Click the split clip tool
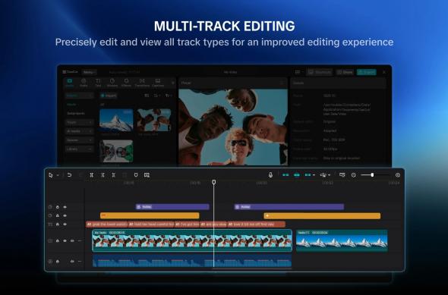Screen dimensions: 448x295 point(91,175)
